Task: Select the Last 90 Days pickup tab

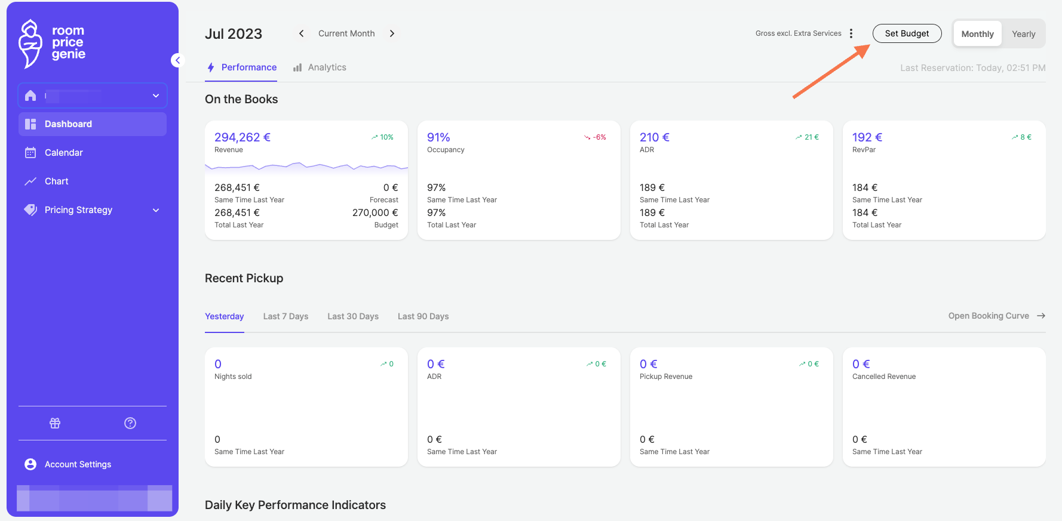Action: (x=423, y=316)
